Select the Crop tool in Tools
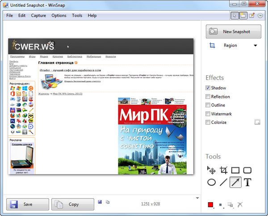This screenshot has width=268, height=216. coord(224,170)
